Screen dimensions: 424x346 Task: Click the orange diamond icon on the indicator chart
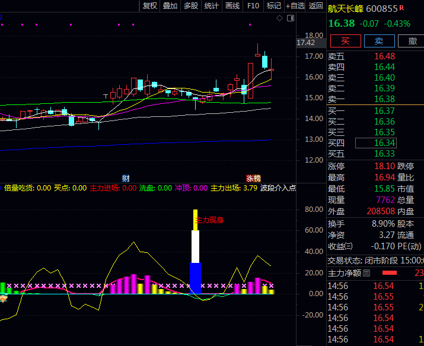point(4,299)
